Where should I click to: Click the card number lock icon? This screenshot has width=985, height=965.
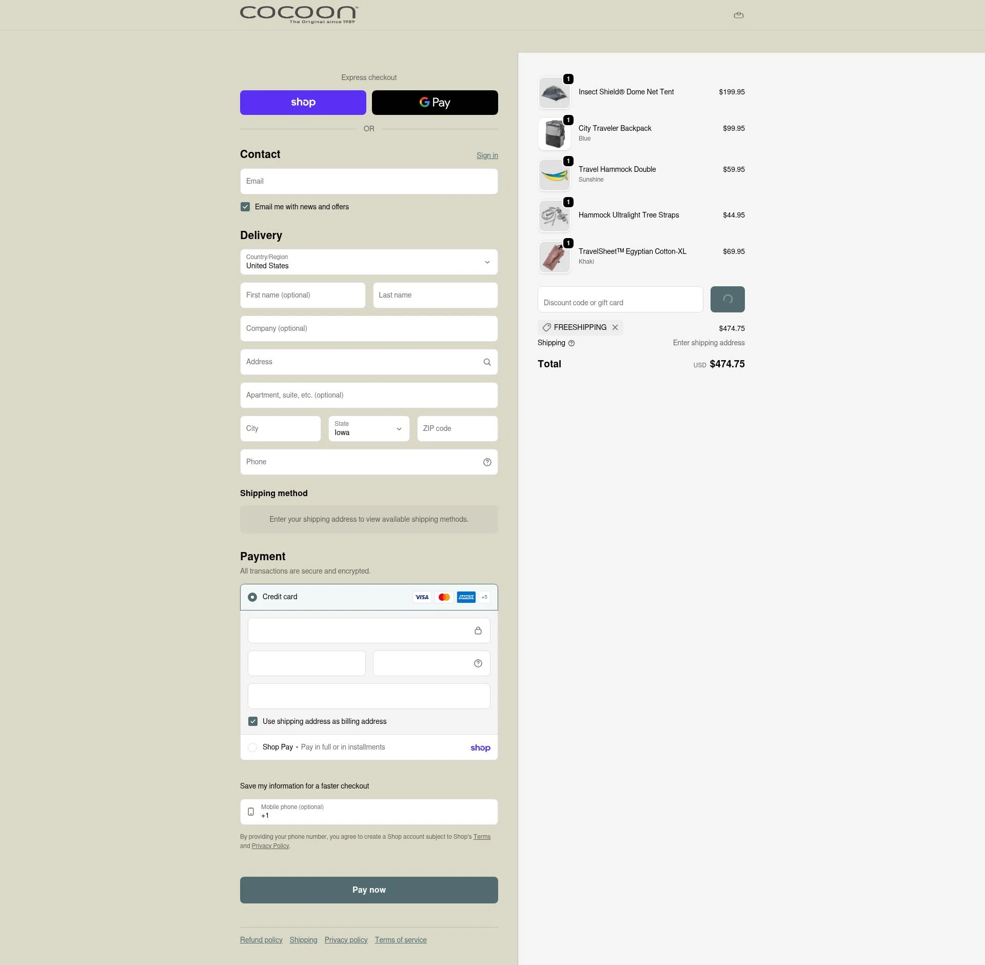coord(478,631)
